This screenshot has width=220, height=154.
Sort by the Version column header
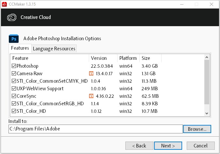pos(103,58)
